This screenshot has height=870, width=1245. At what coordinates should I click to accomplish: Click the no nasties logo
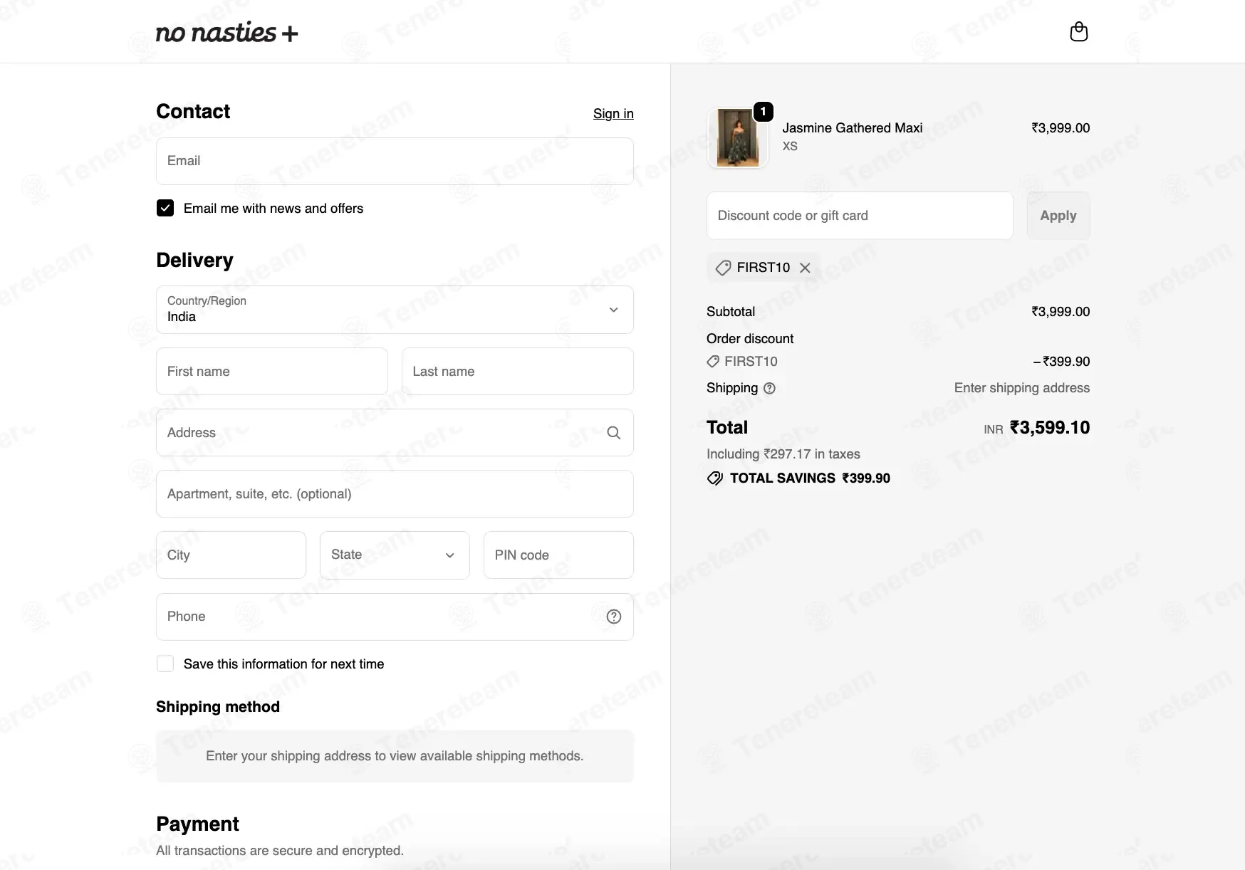(x=226, y=32)
